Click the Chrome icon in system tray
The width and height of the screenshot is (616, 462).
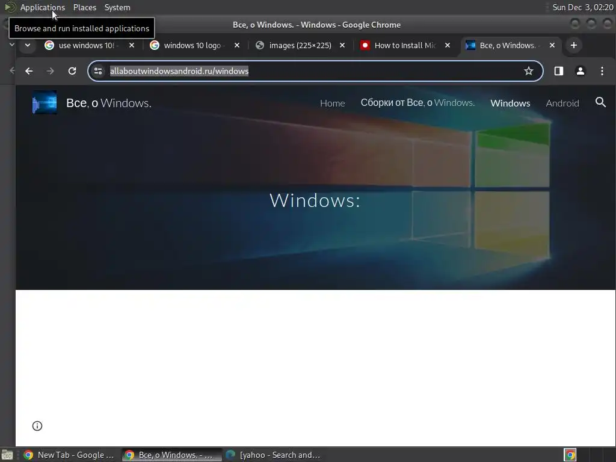coord(570,455)
